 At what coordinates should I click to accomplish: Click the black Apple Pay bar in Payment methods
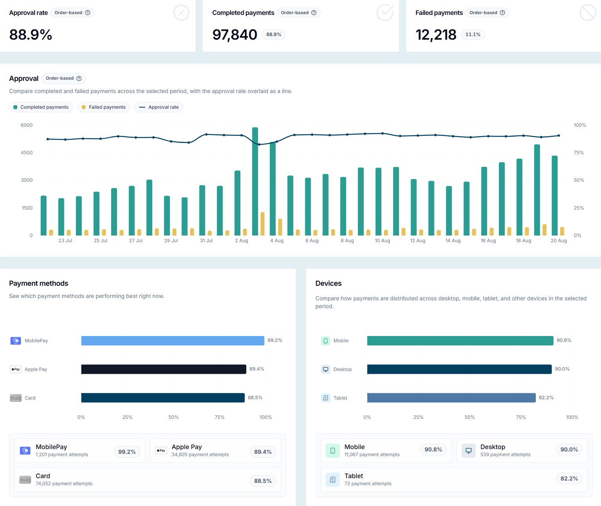point(164,369)
